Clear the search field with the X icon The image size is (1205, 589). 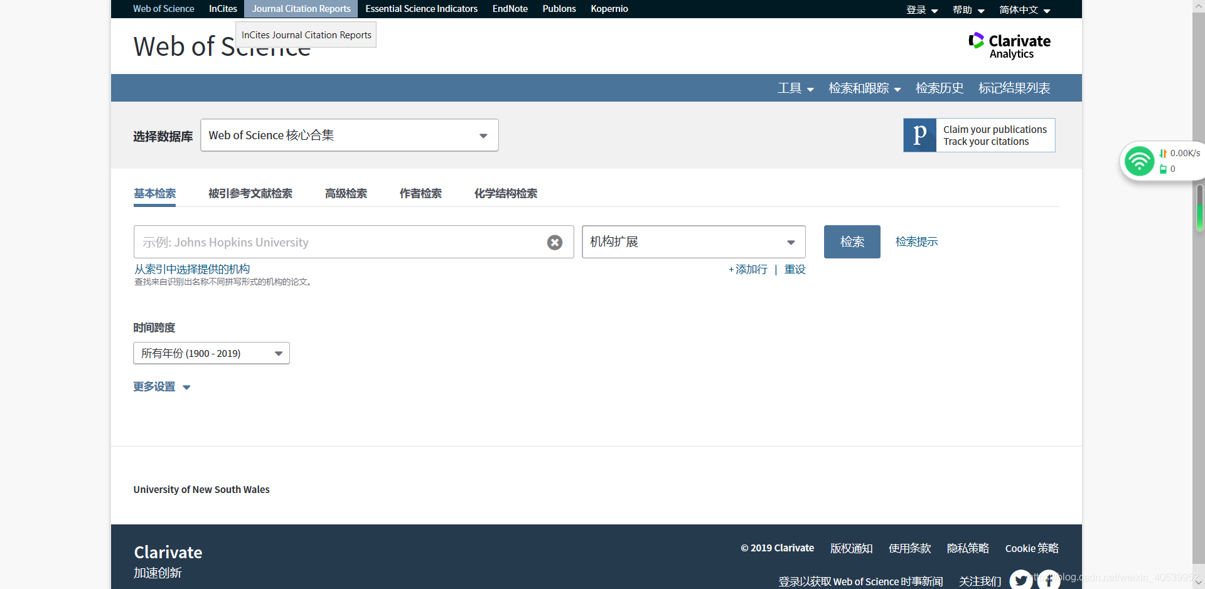click(x=555, y=242)
